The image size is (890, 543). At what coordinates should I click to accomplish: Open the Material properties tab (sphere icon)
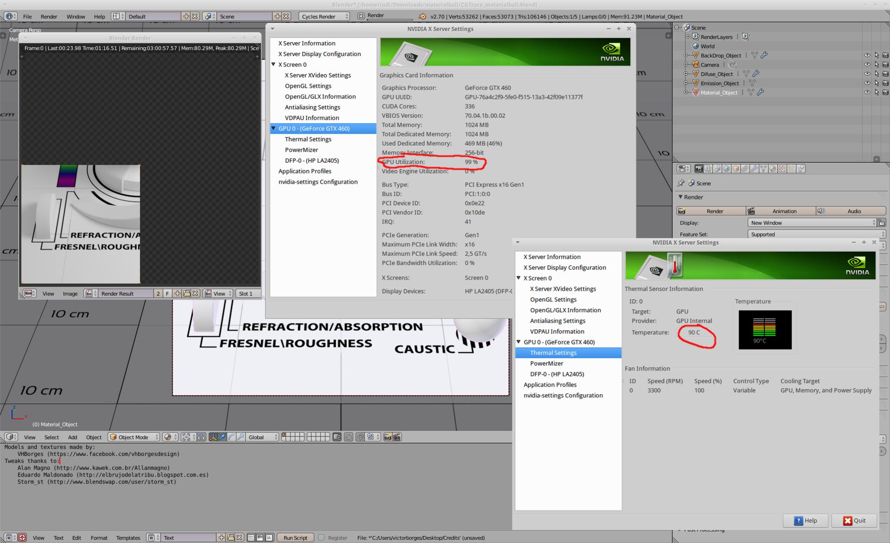[773, 169]
